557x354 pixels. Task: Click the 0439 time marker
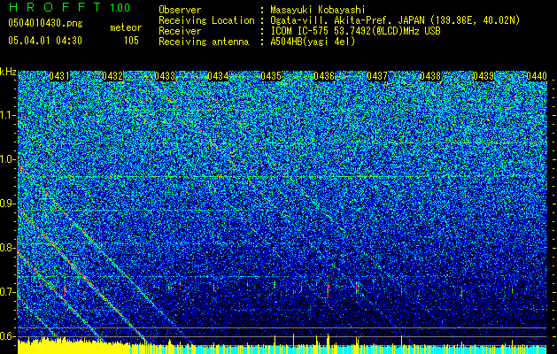click(x=484, y=76)
